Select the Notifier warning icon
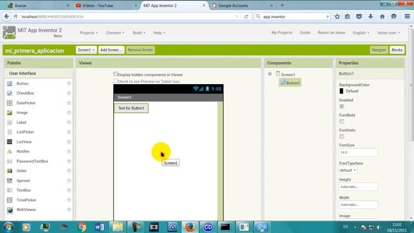Viewport: 414px width, 233px height. coord(10,151)
